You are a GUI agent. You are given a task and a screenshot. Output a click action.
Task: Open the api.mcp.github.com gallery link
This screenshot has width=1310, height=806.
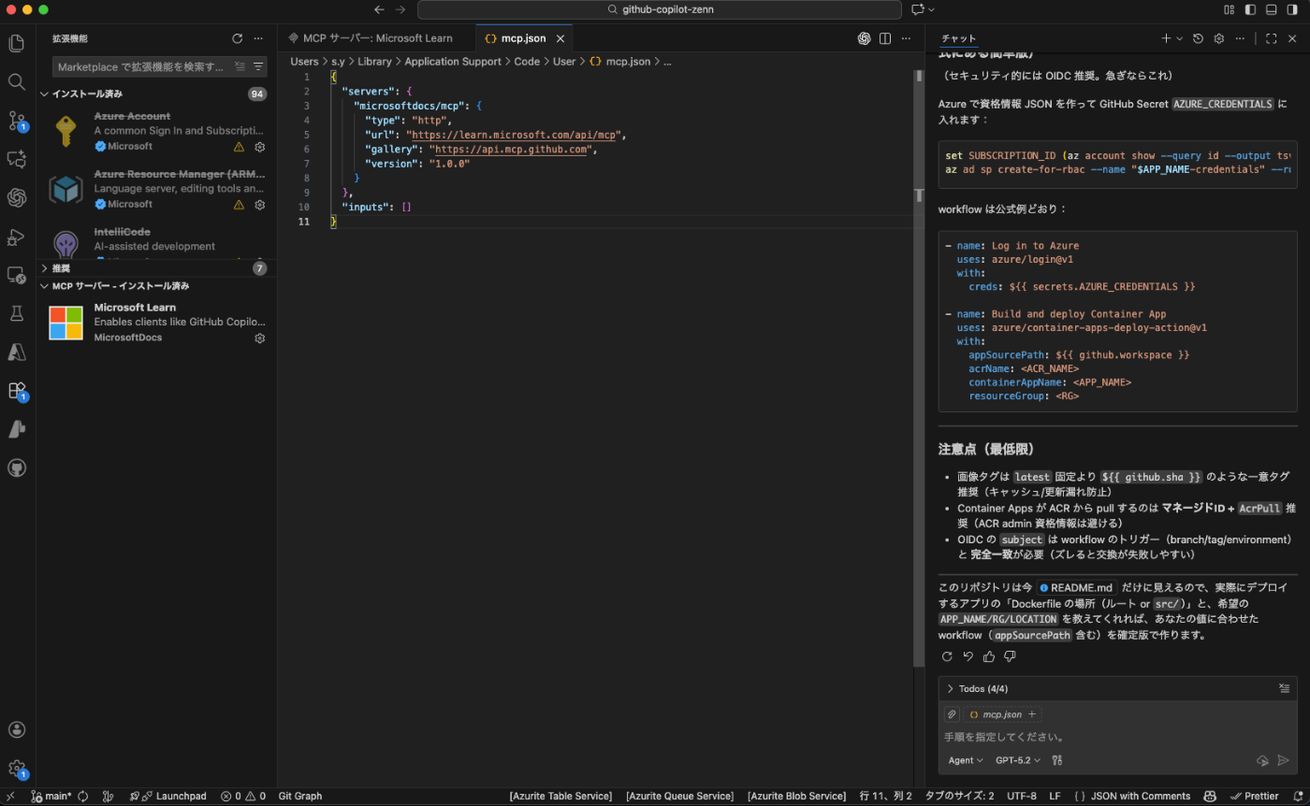tap(512, 150)
